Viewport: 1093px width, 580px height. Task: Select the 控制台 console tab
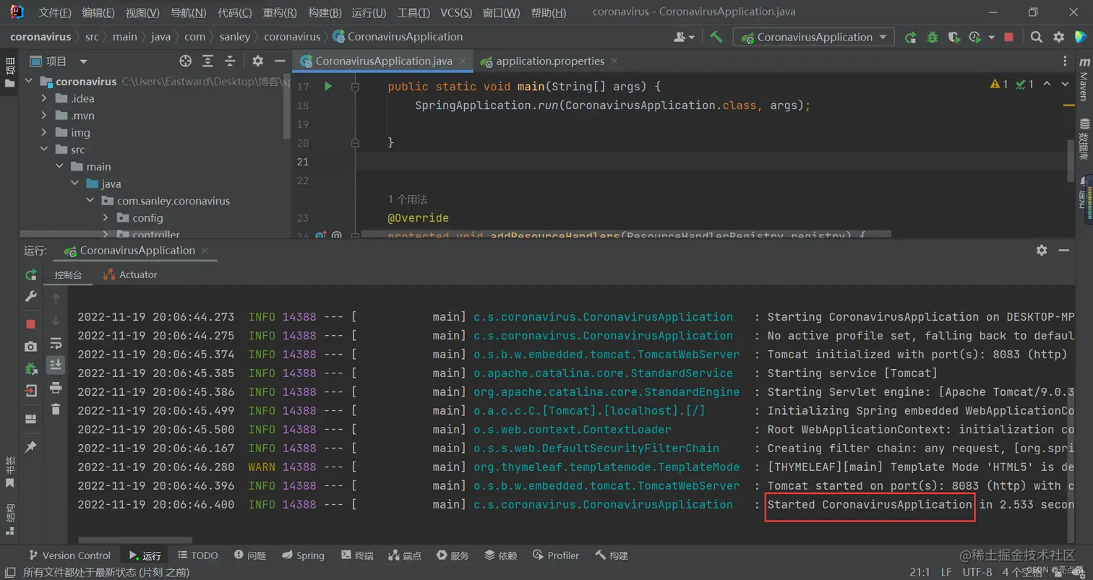point(69,274)
